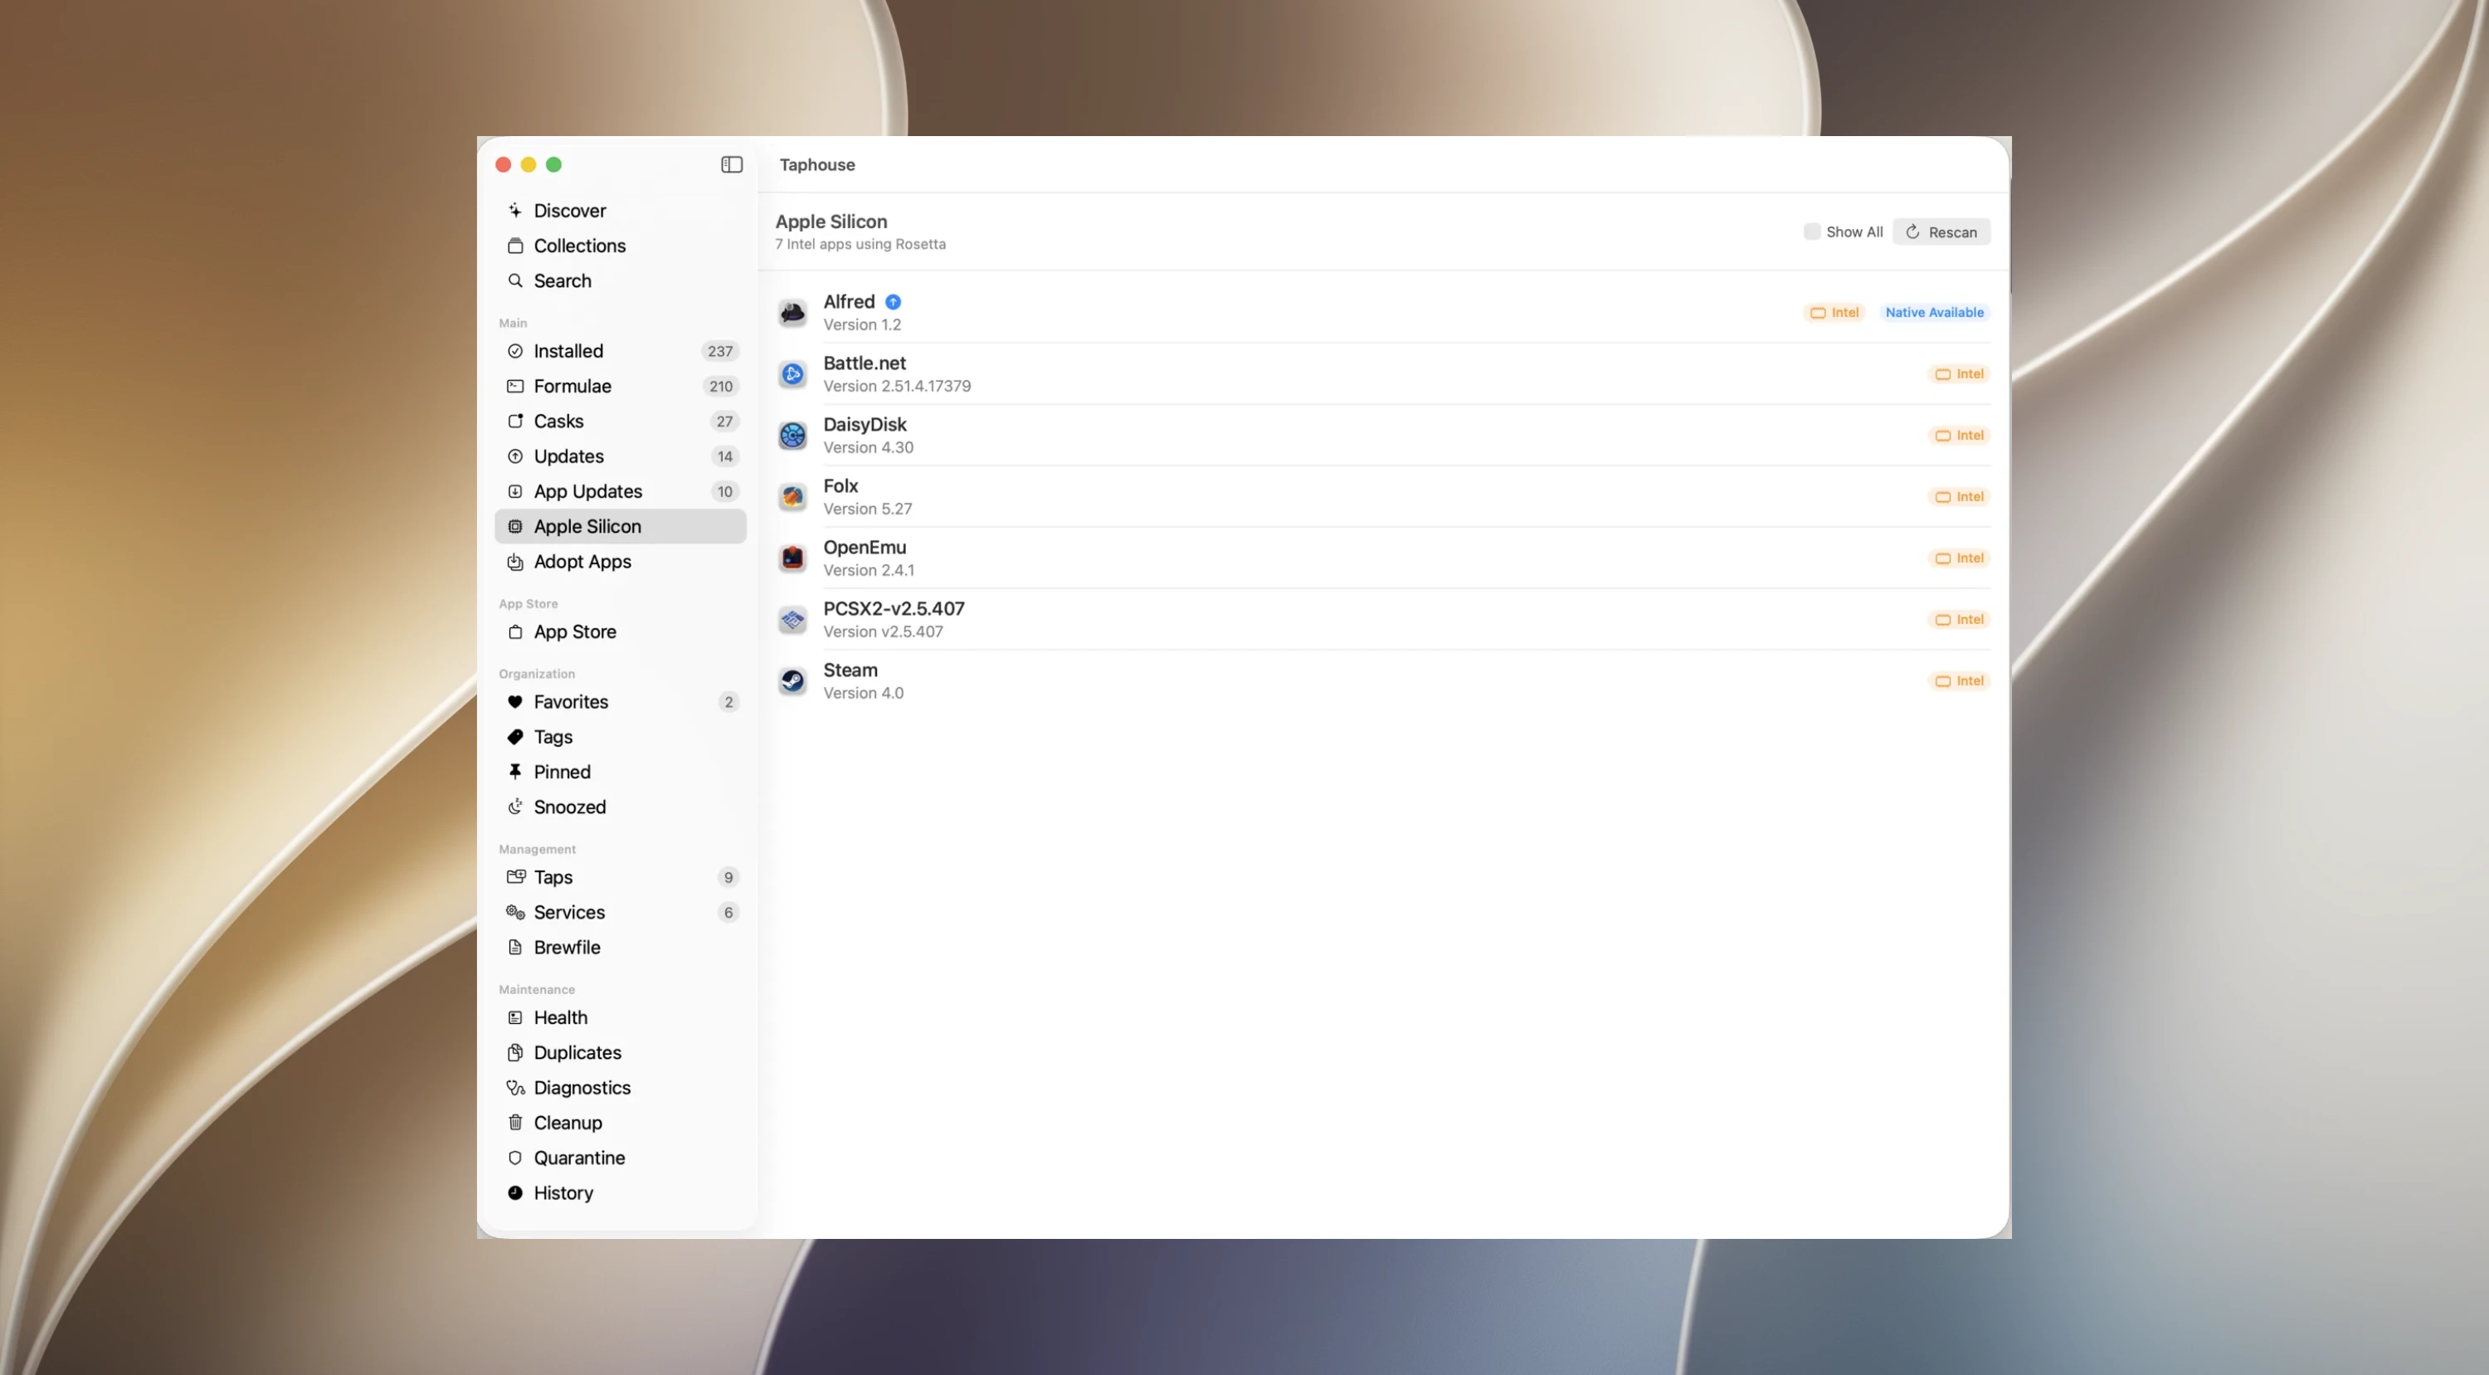Screen dimensions: 2489x1375
Task: Click the DaisyDisk app icon
Action: pyautogui.click(x=792, y=435)
